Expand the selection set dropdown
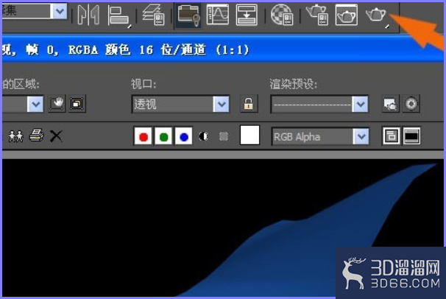This screenshot has width=446, height=299. click(x=60, y=11)
